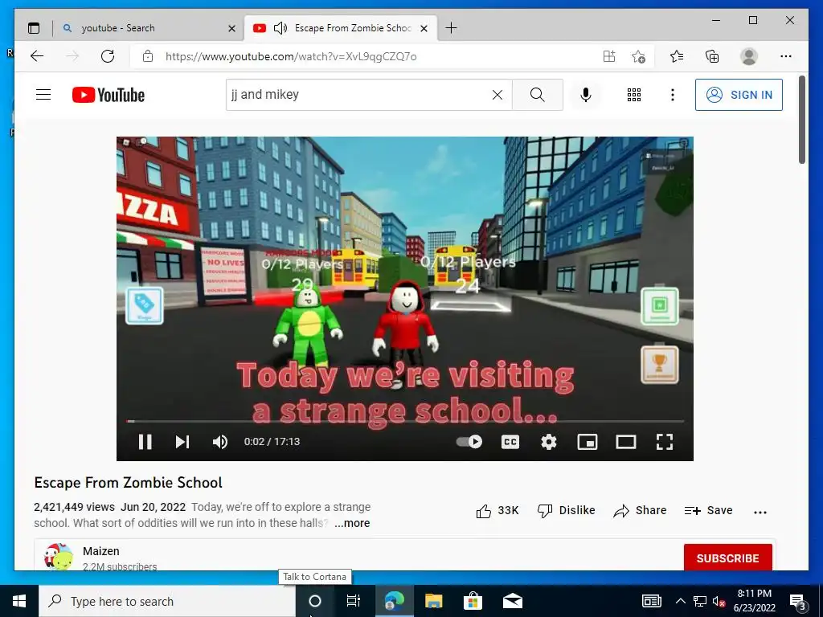
Task: Share the video
Action: coord(640,510)
